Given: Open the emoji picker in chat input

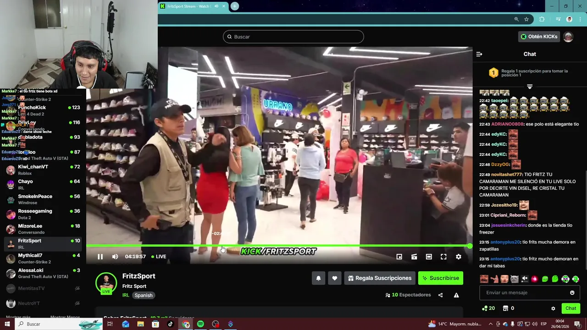Looking at the screenshot, I should pos(572,292).
